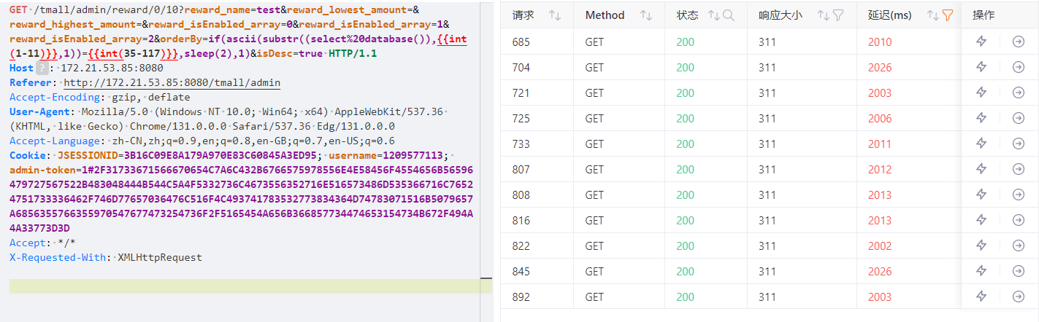1039x322 pixels.
Task: Click the sleep(2) payload text in the request
Action: [211, 54]
